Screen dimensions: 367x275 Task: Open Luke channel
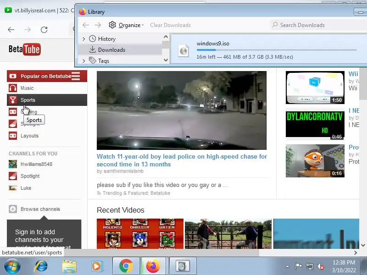click(x=26, y=188)
